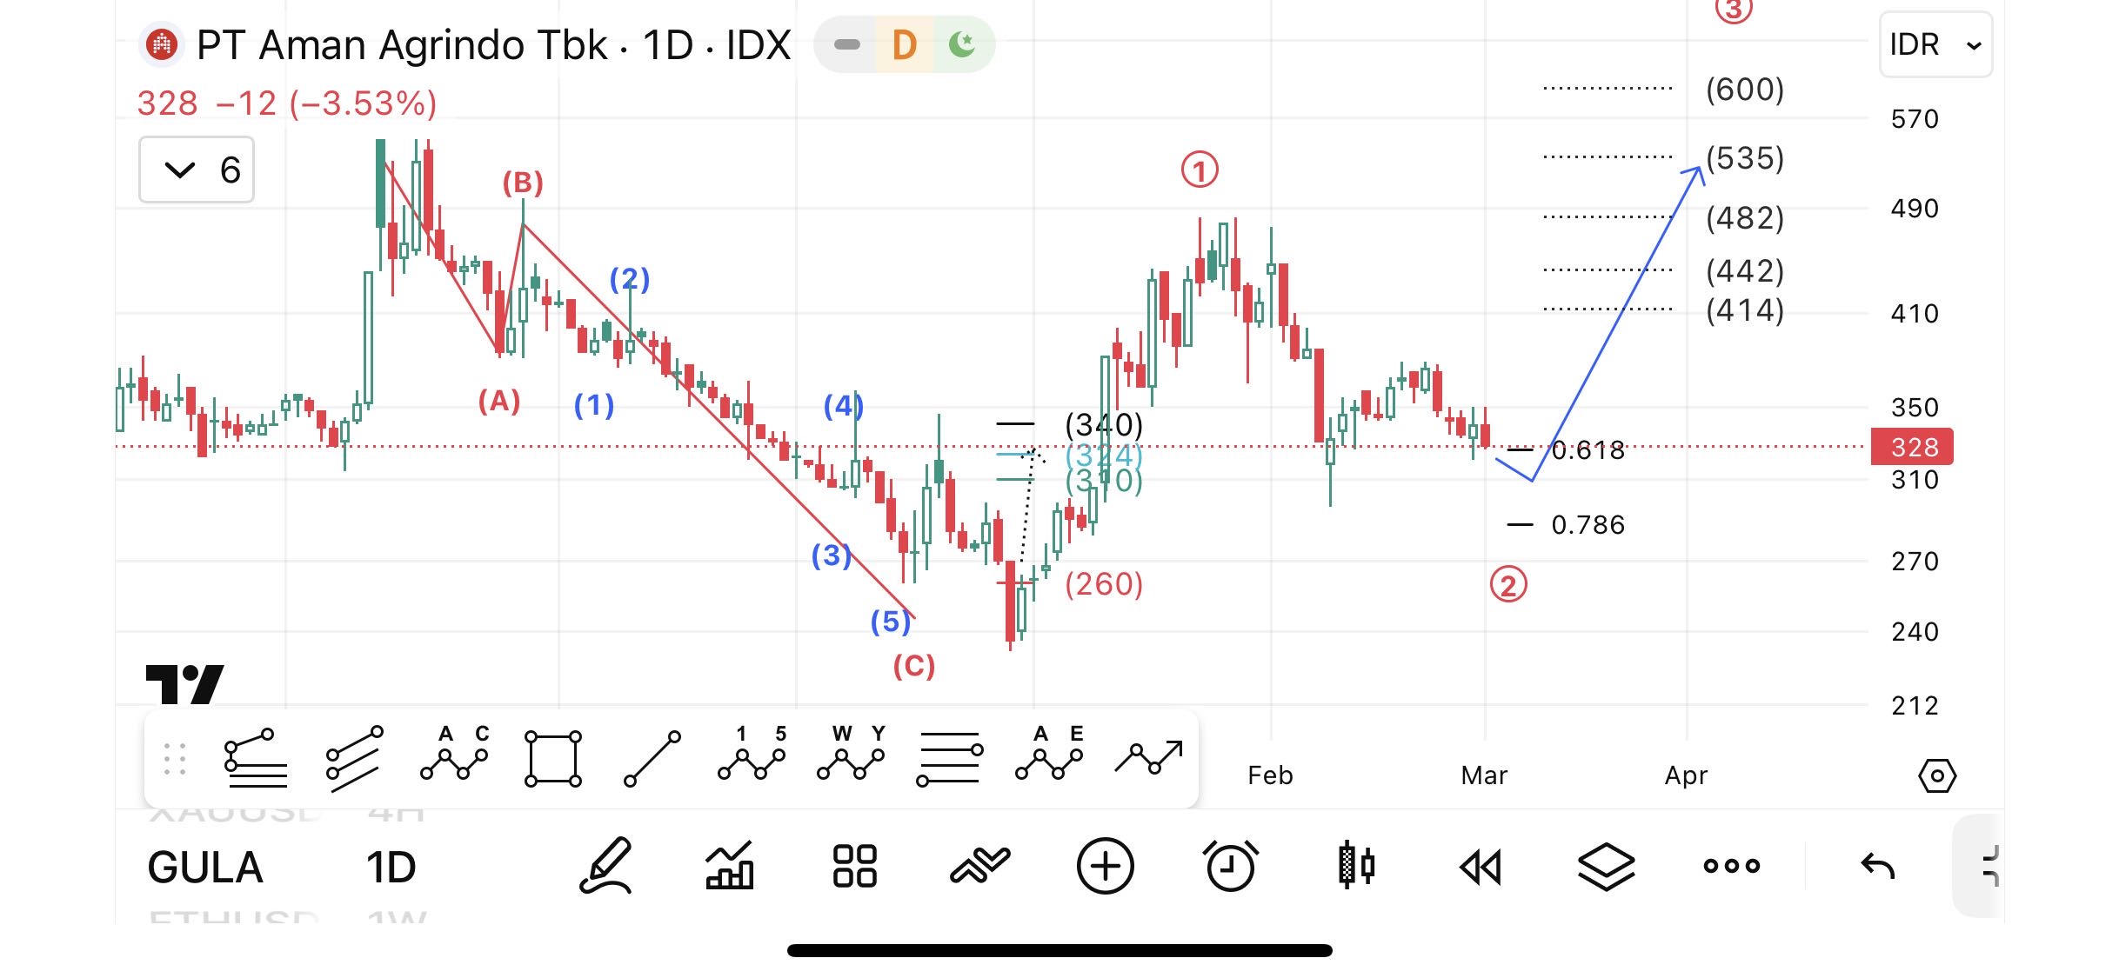Open the IDR currency dropdown
Screen dimensions: 2119x978
pos(1935,44)
